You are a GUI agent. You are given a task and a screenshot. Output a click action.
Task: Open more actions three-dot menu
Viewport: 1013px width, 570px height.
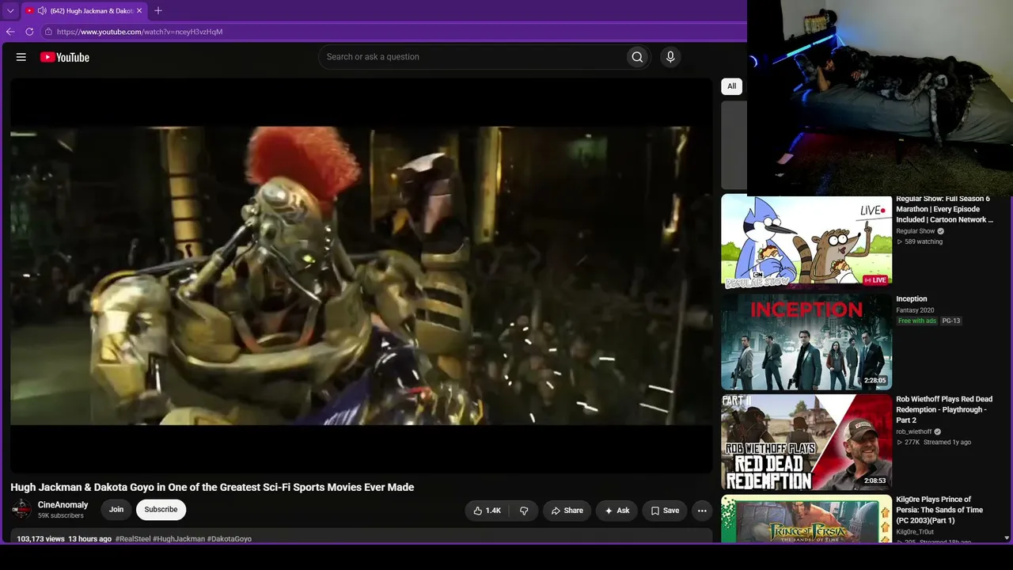pyautogui.click(x=702, y=511)
